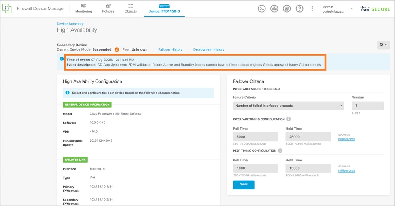
Task: Click the GENERAL DEVICE INFORMATION label
Action: coord(87,104)
